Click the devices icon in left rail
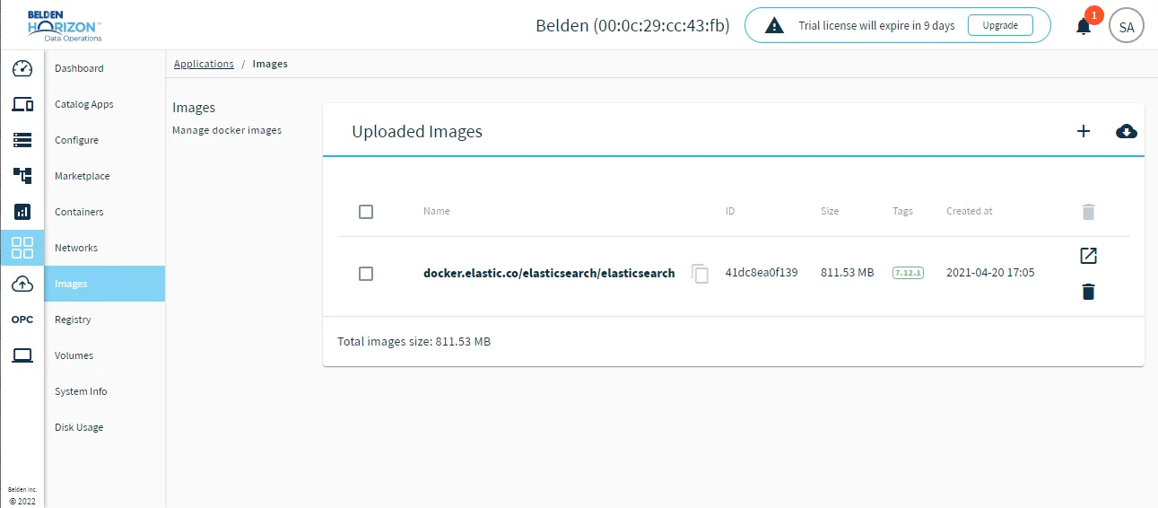Screen dimensions: 1158x508 (22, 104)
